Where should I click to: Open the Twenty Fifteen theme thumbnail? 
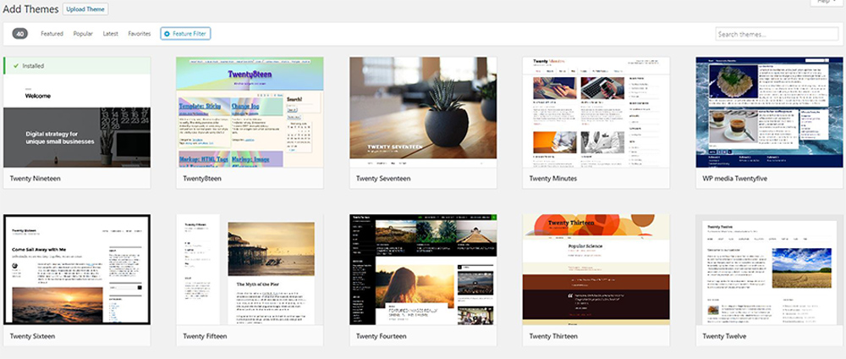pos(250,270)
